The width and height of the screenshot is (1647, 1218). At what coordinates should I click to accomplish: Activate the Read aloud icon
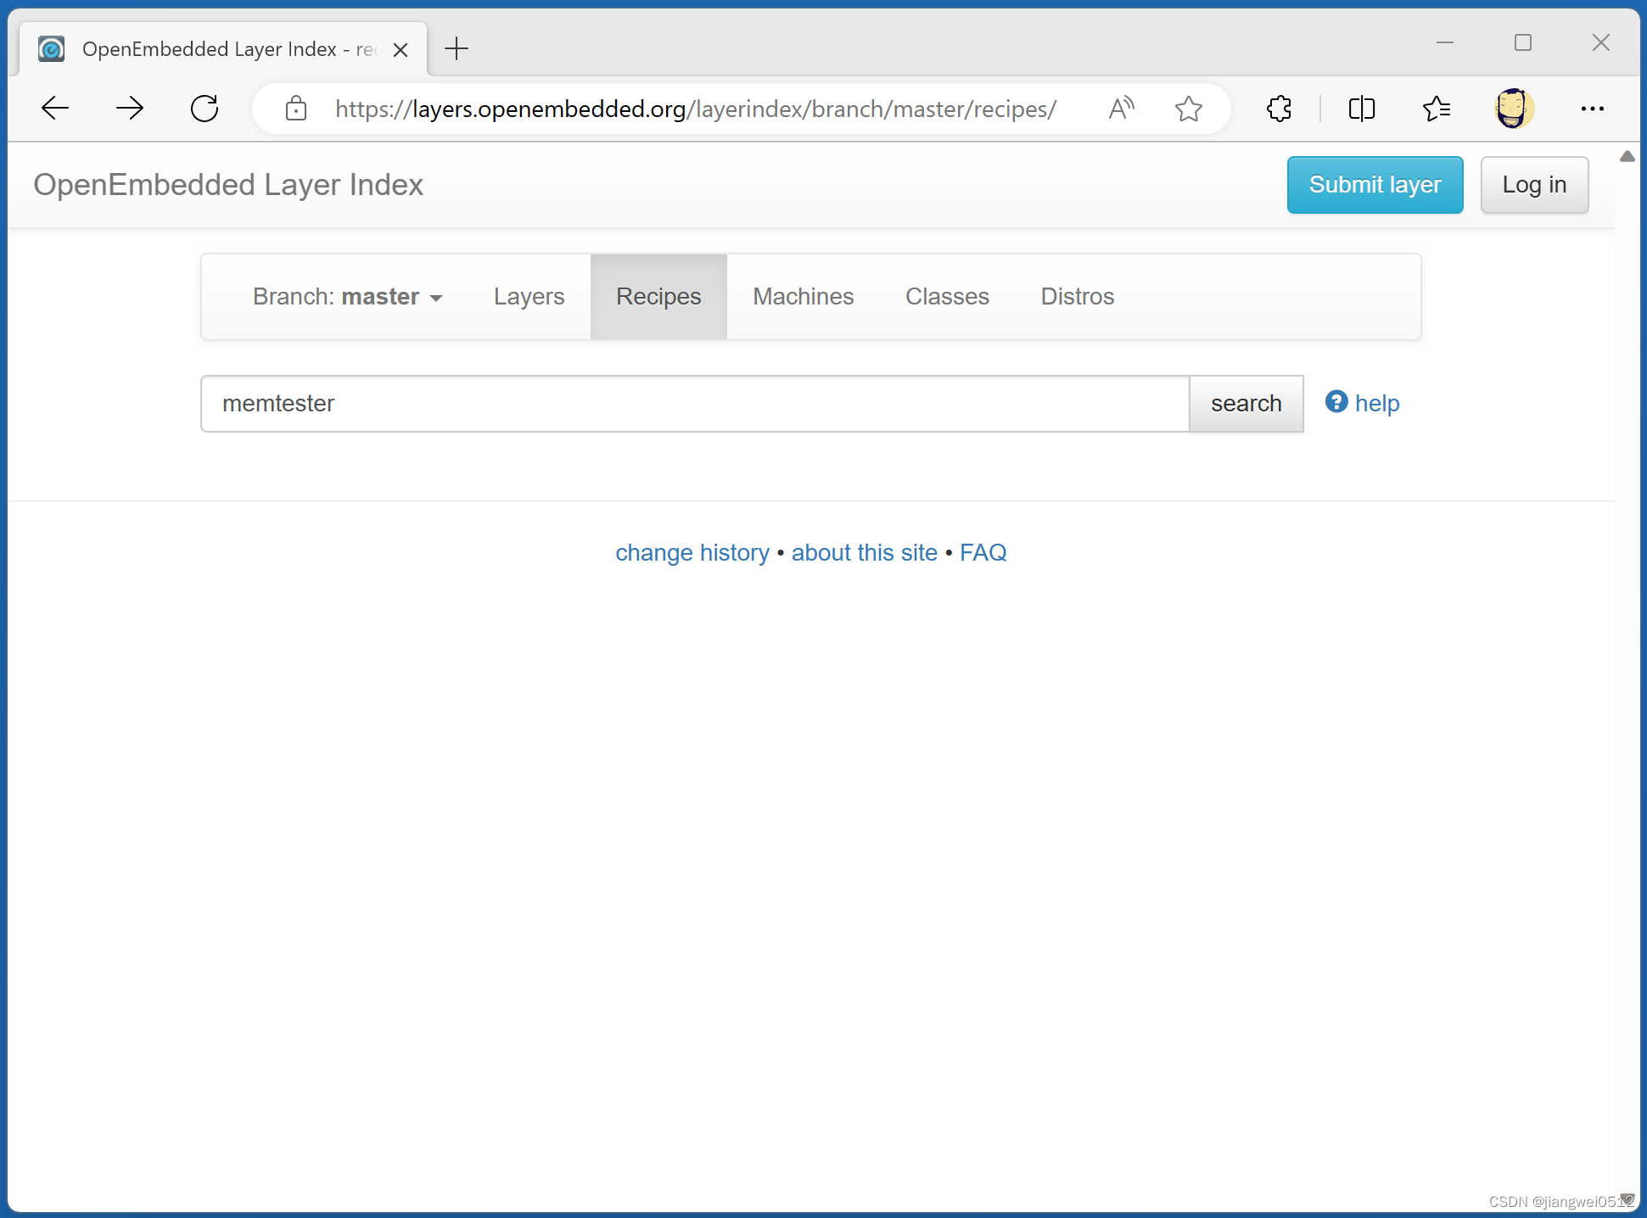coord(1121,109)
